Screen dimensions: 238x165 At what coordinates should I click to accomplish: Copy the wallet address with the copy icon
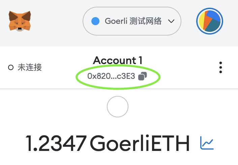pos(143,76)
